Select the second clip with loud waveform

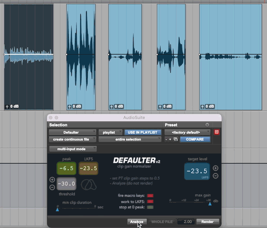(81, 57)
